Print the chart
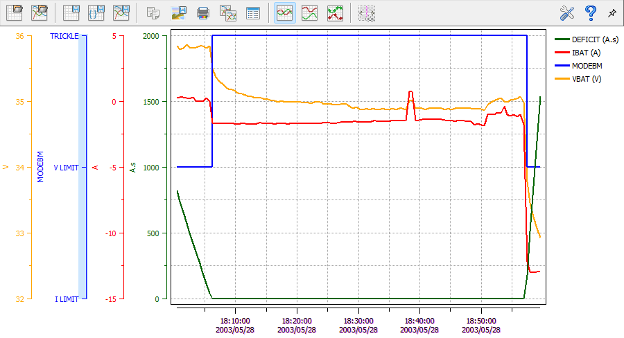Image resolution: width=624 pixels, height=338 pixels. point(203,12)
